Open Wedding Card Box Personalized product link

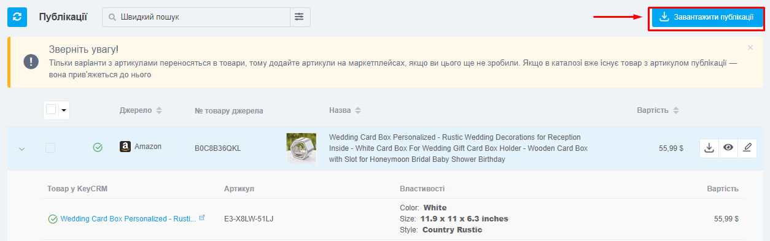click(128, 218)
